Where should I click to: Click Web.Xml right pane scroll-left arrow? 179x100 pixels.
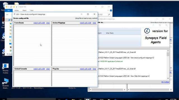tap(129, 89)
